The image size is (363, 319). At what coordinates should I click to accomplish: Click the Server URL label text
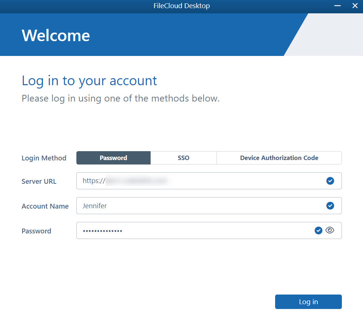[x=39, y=182]
